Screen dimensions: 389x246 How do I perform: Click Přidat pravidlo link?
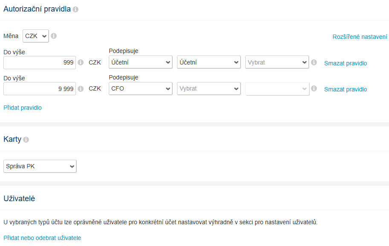23,108
